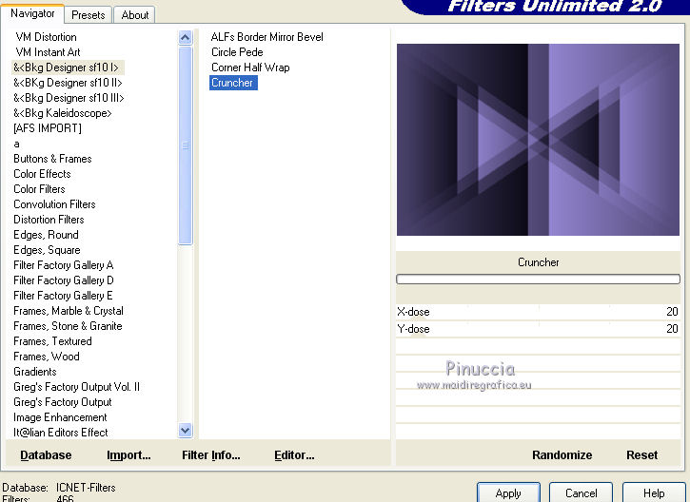690x502 pixels.
Task: Click the category list scroll-up arrow
Action: coord(186,38)
